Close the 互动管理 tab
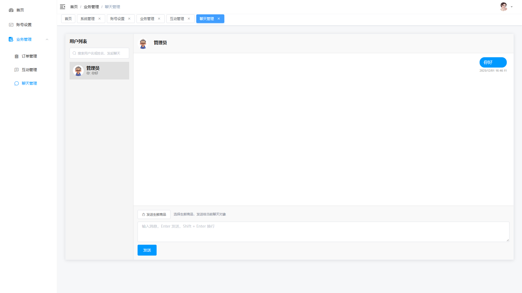This screenshot has width=522, height=293. click(189, 19)
